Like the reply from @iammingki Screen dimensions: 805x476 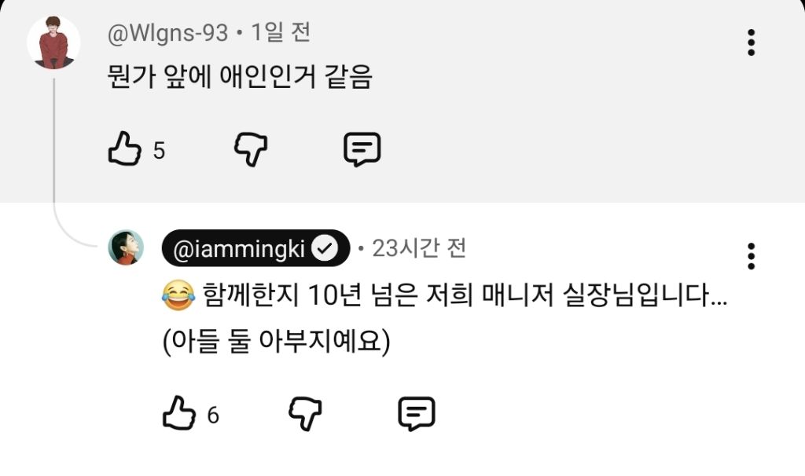point(179,413)
